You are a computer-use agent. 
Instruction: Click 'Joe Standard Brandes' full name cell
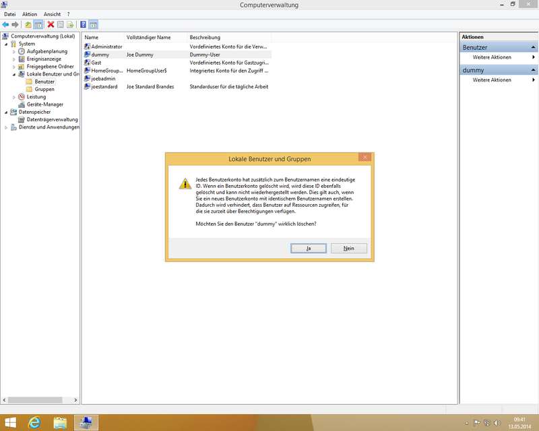pyautogui.click(x=150, y=87)
